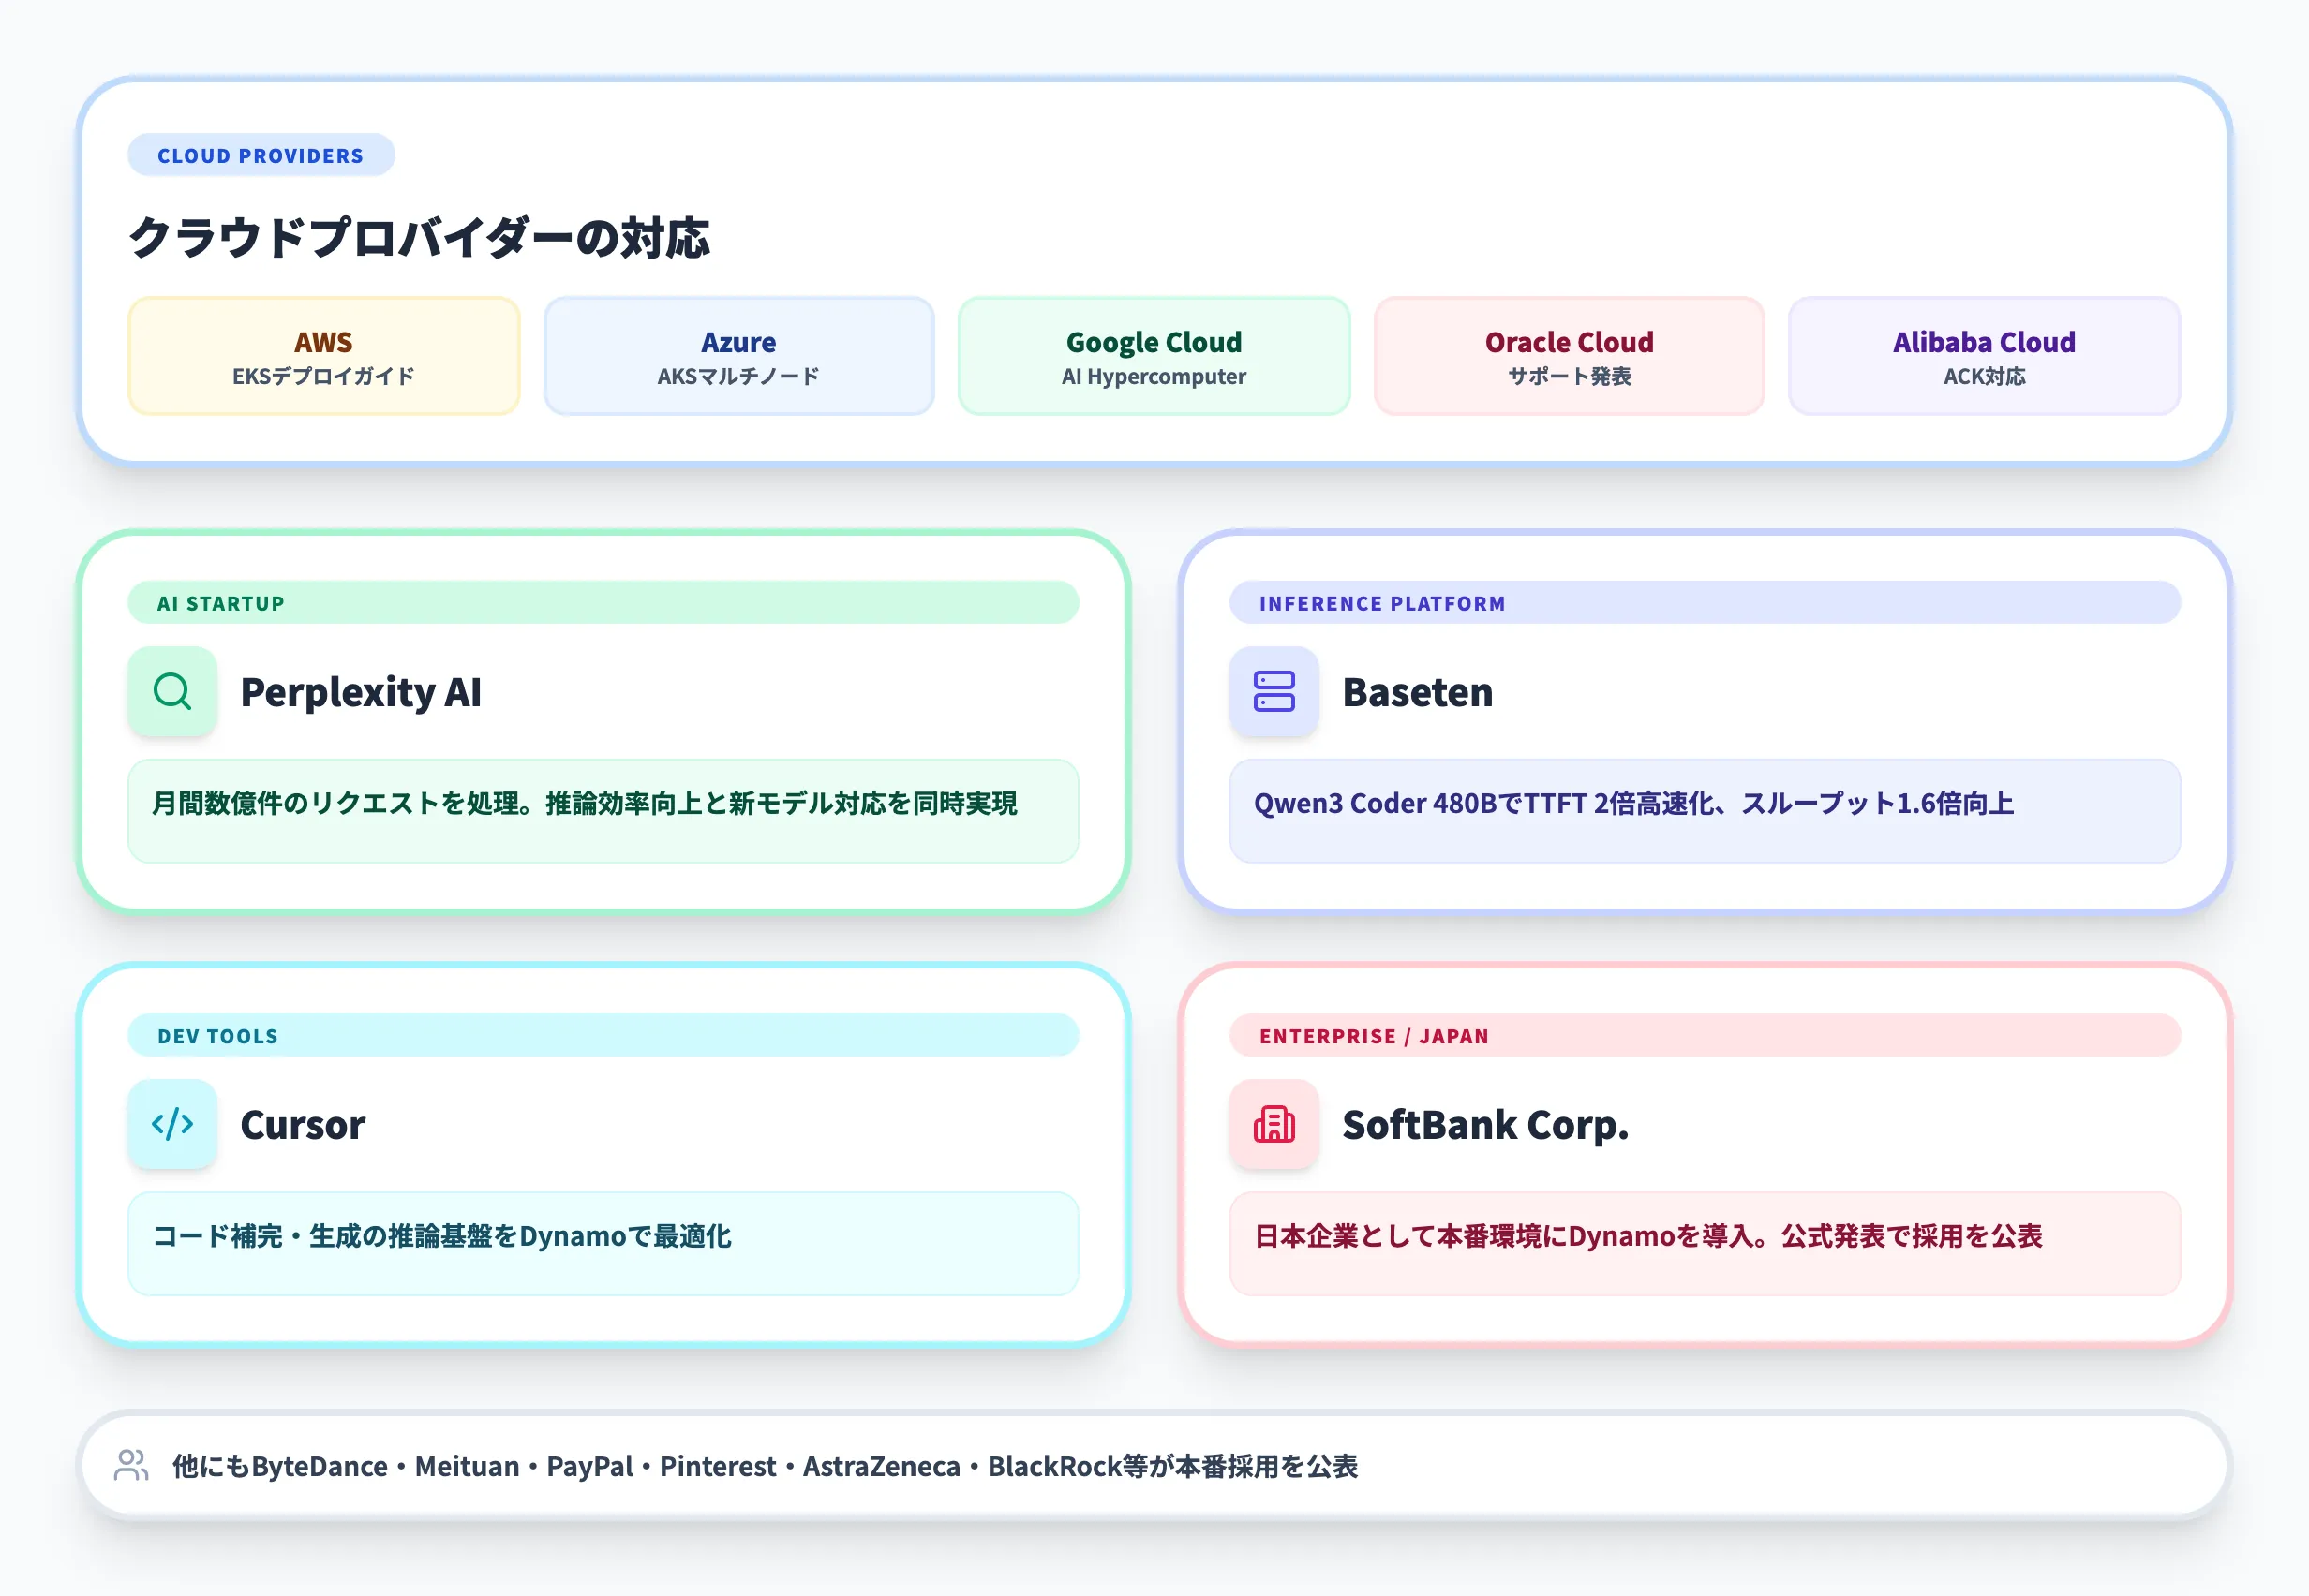Click the SoftBank Dynamo adoption description box
Viewport: 2309px width, 1596px height.
pyautogui.click(x=1704, y=1243)
